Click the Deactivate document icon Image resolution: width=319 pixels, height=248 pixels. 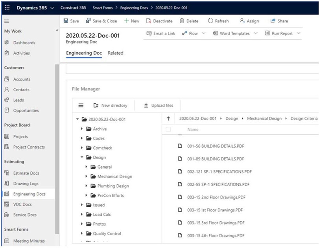[x=149, y=21]
